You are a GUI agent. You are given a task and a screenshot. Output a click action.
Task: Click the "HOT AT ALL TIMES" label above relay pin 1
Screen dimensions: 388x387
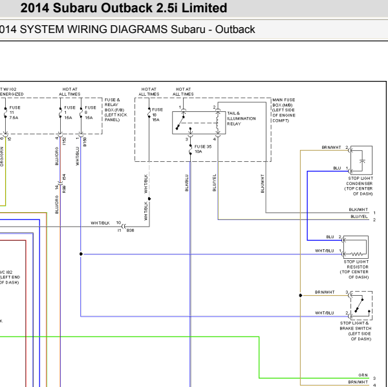(x=183, y=92)
